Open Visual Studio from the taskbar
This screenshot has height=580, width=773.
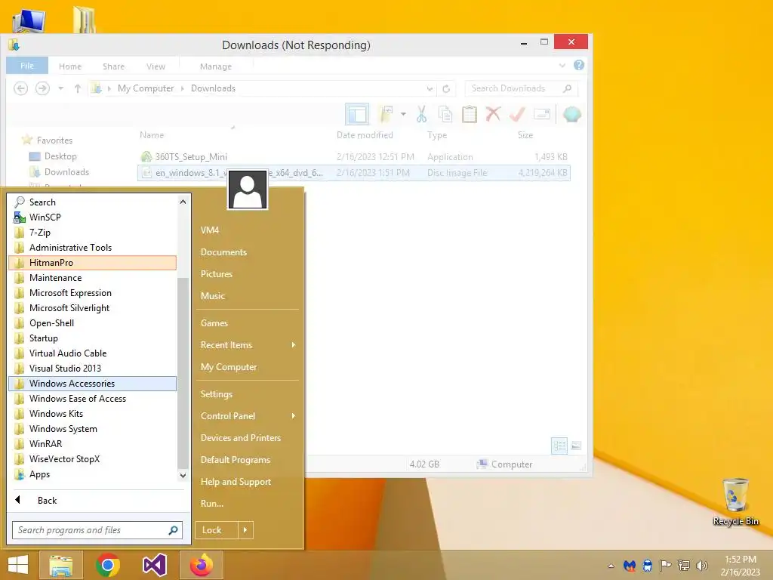155,565
